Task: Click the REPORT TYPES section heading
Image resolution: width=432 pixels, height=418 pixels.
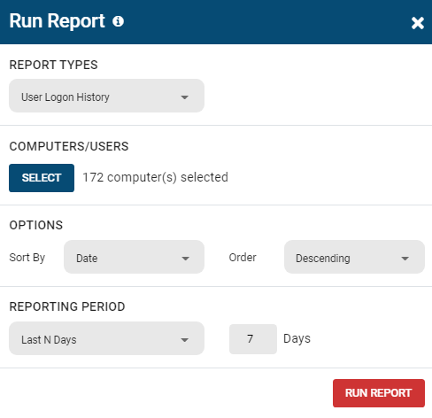Action: 53,65
